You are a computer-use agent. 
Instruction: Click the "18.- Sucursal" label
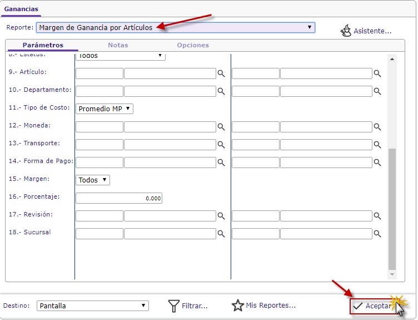coord(29,232)
